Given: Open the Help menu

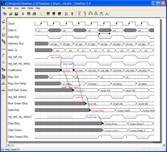Looking at the screenshot, I should (x=38, y=8).
